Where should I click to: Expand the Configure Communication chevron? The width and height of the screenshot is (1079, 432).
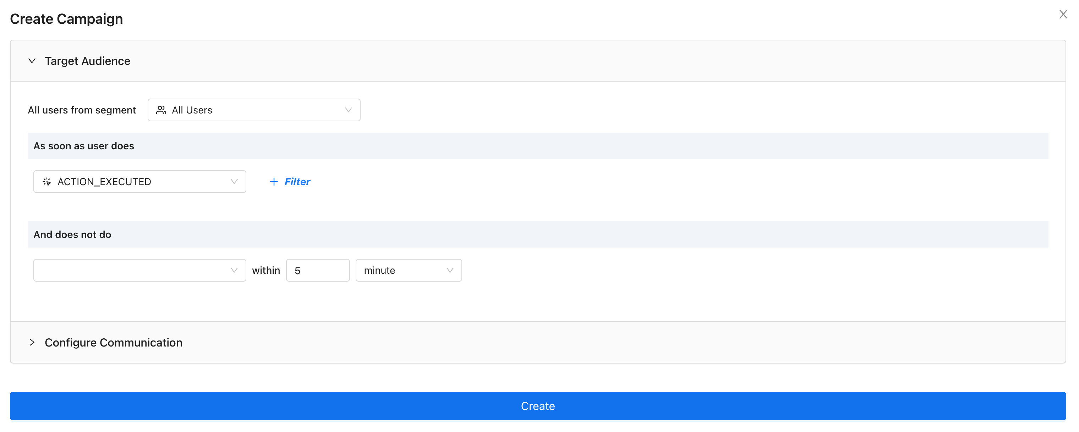(x=32, y=342)
